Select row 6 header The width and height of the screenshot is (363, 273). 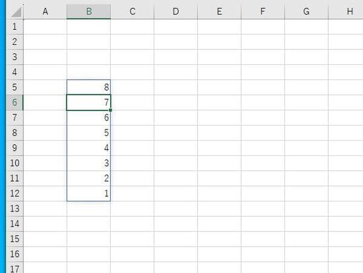[x=15, y=102]
